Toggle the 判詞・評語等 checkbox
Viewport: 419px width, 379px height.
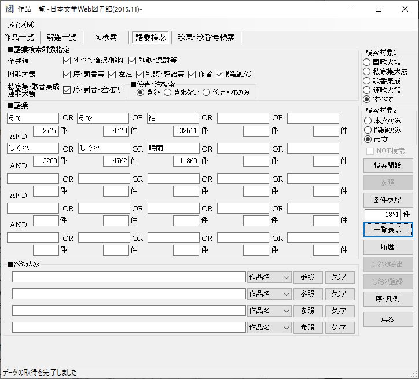(139, 74)
